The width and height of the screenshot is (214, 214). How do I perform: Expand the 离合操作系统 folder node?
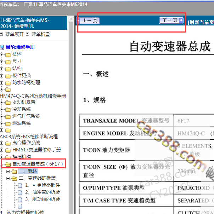pyautogui.click(x=1, y=143)
